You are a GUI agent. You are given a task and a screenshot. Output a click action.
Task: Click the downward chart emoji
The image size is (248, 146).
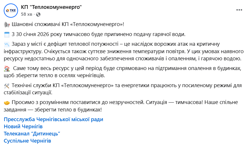click(x=7, y=44)
